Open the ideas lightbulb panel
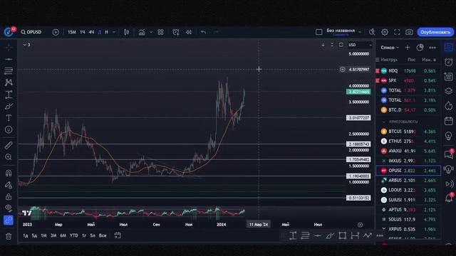 [x=448, y=136]
